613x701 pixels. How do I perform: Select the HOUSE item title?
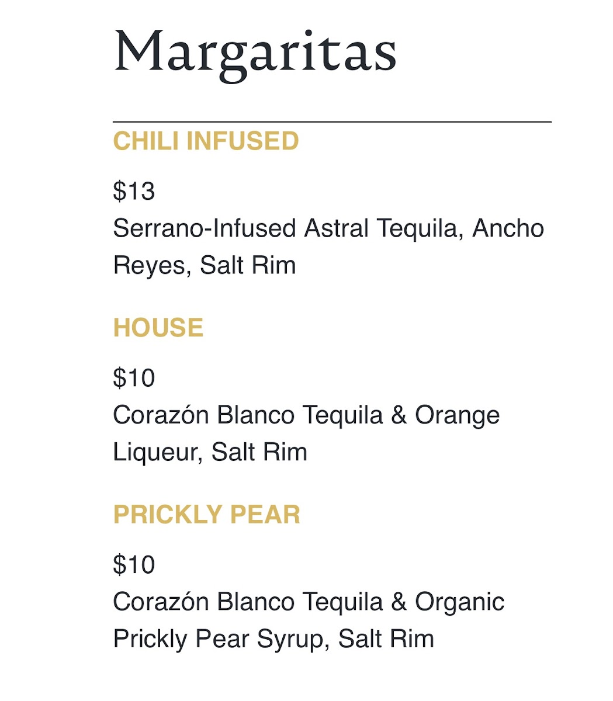coord(158,328)
